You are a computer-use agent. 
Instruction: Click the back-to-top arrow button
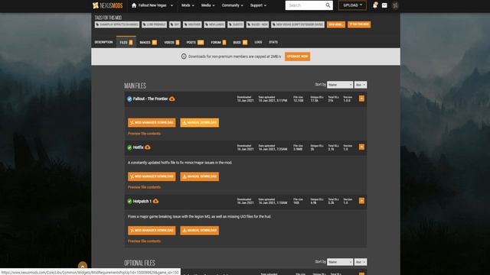83,266
